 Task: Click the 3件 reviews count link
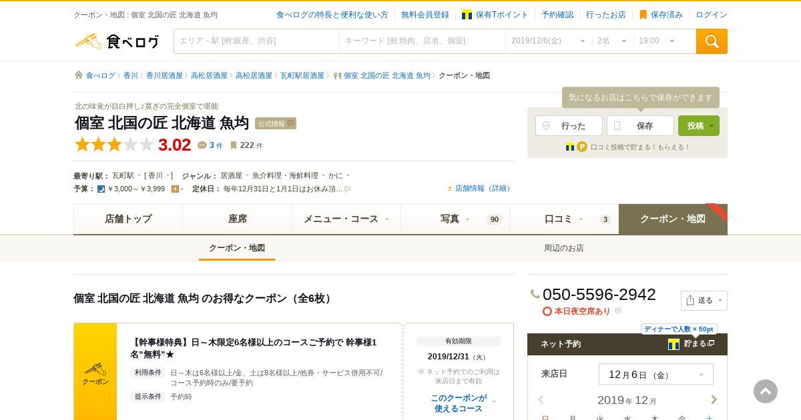(x=216, y=145)
